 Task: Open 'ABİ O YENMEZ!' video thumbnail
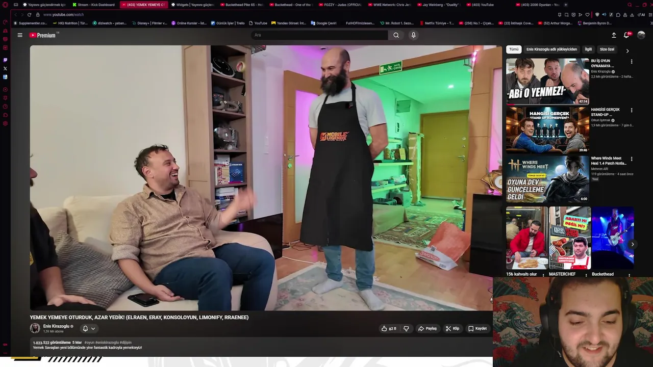click(547, 81)
